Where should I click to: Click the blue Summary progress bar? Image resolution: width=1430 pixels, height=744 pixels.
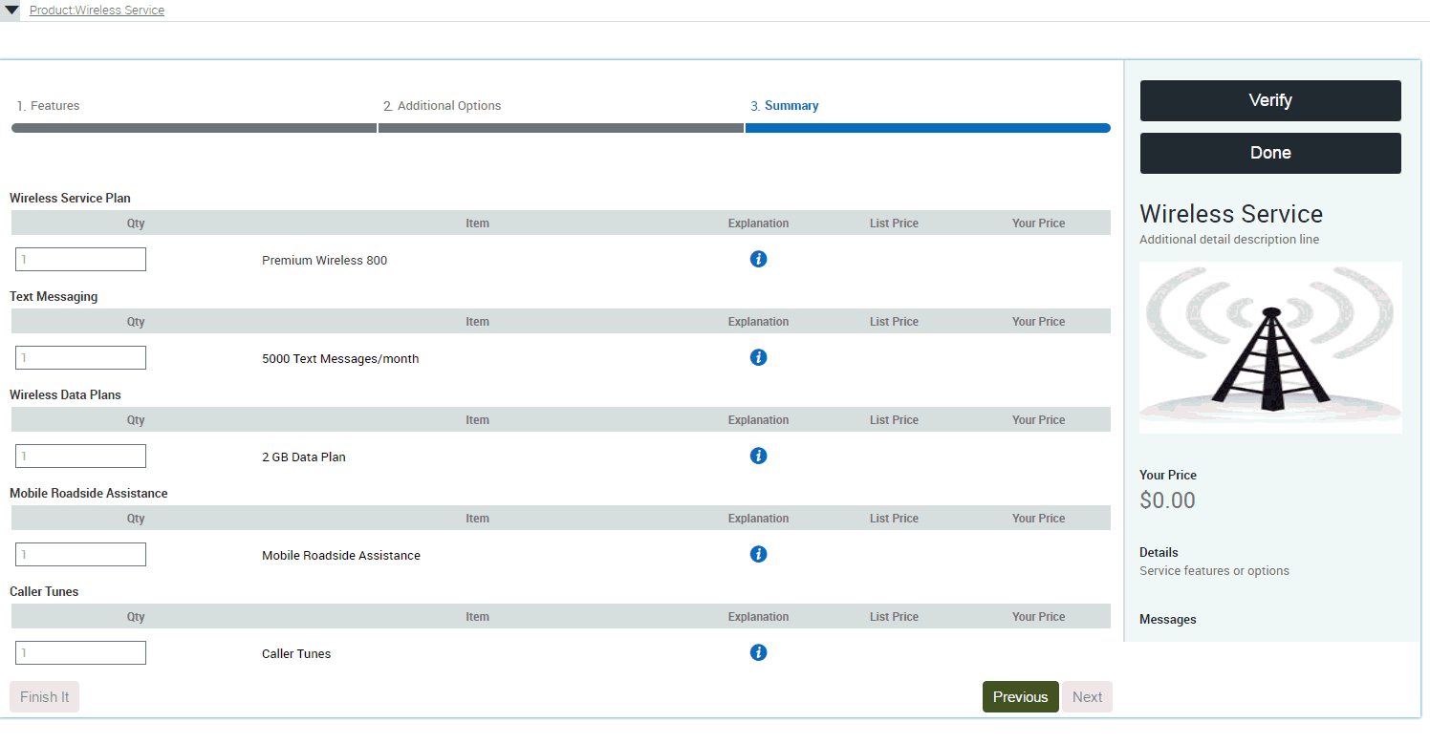(927, 127)
